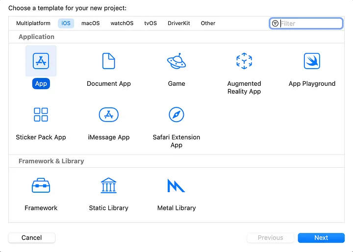The width and height of the screenshot is (353, 252).
Task: Focus the Filter text field
Action: click(x=310, y=24)
